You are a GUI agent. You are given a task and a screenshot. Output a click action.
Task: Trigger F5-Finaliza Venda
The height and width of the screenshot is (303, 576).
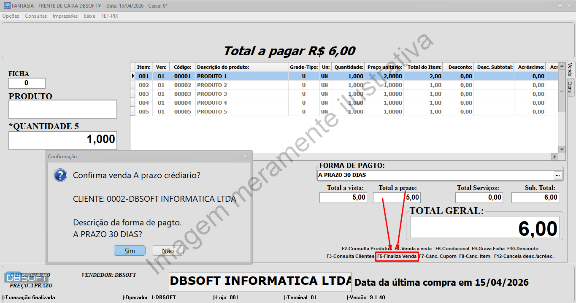click(x=397, y=255)
